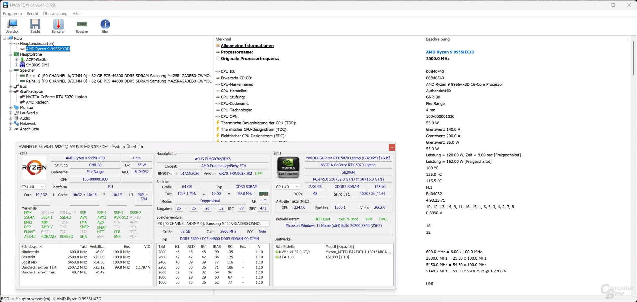
Task: Close the System-Überblick window with red X
Action: pyautogui.click(x=392, y=147)
